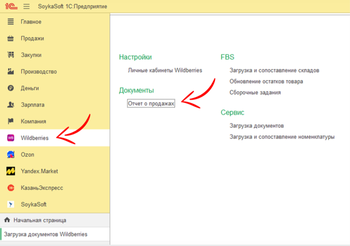This screenshot has height=246, width=350.
Task: Open Личные кабинеты Wildberries link
Action: [165, 70]
